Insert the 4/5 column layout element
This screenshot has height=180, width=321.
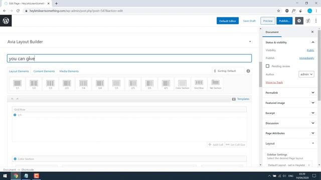click(166, 84)
